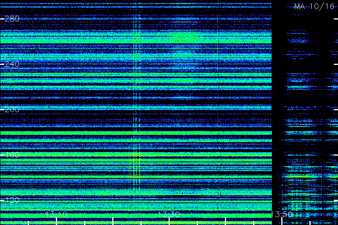Click the 13.50 time axis label

(x=282, y=214)
